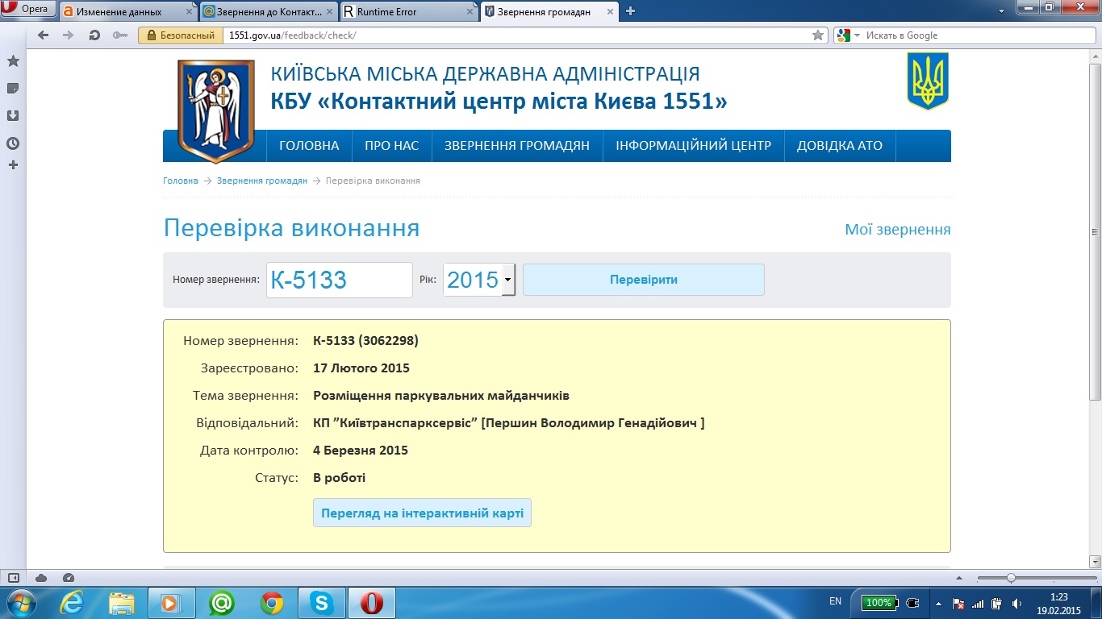Image resolution: width=1102 pixels, height=619 pixels.
Task: Toggle the sidebar panel button in status bar
Action: [14, 578]
